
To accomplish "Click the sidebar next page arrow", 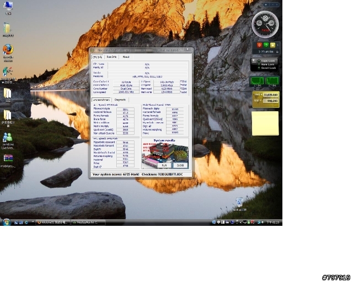I will [276, 5].
